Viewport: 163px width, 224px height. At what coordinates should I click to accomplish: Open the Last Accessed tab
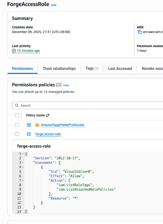pos(120,68)
